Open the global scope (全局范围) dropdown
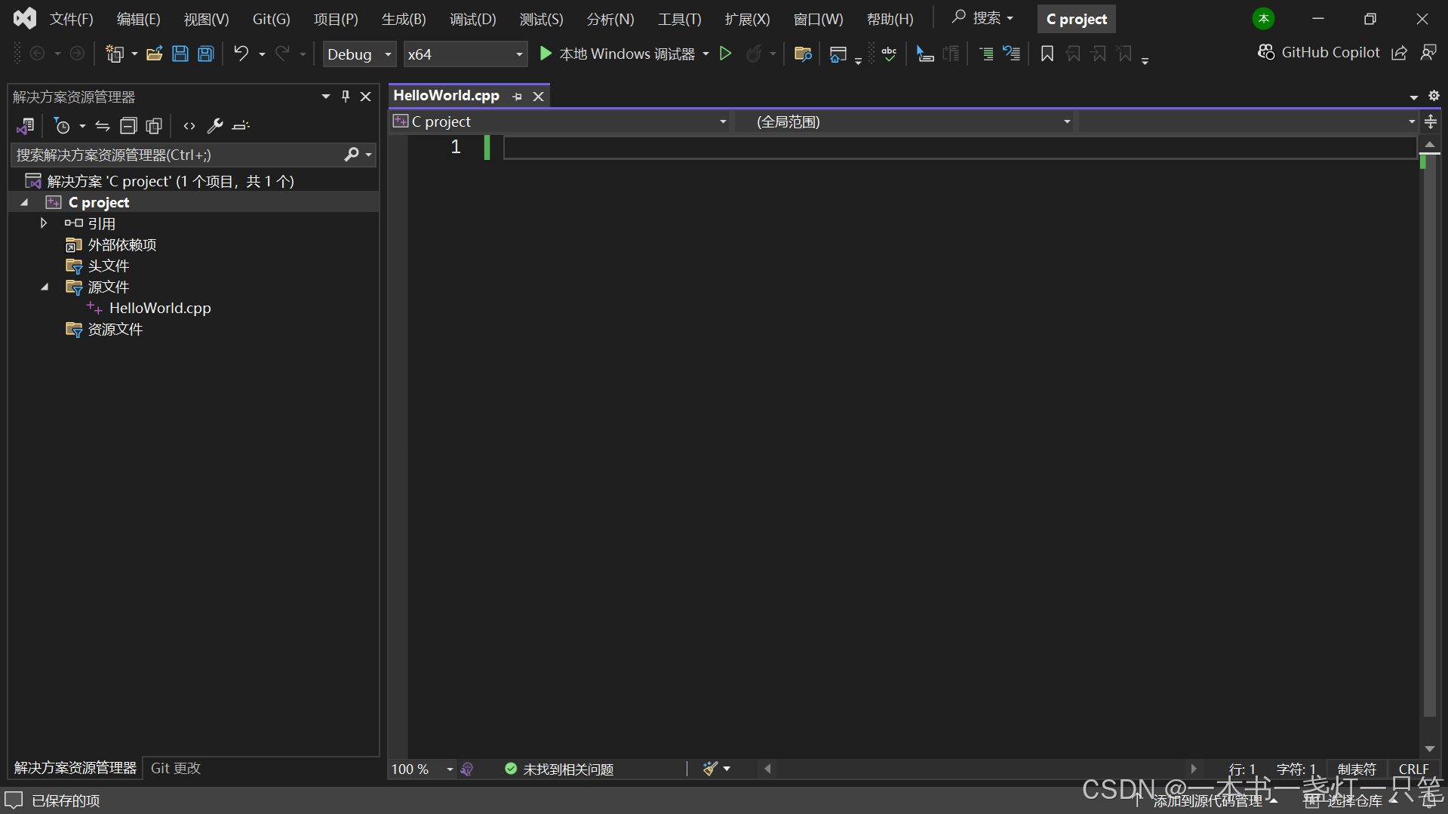1448x814 pixels. [x=905, y=121]
